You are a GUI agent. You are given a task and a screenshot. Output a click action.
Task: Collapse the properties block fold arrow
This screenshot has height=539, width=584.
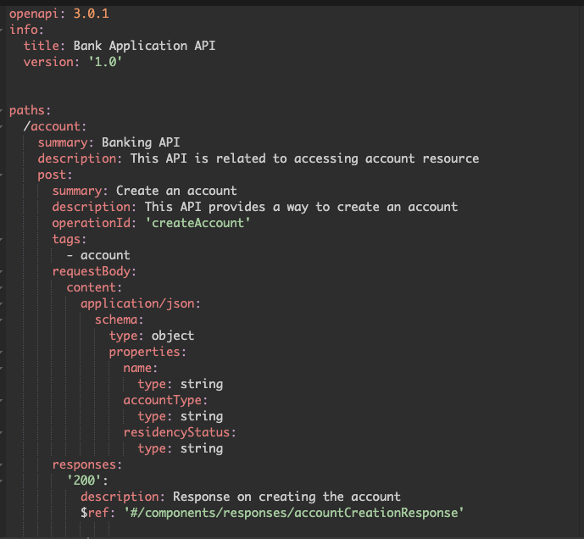3,352
